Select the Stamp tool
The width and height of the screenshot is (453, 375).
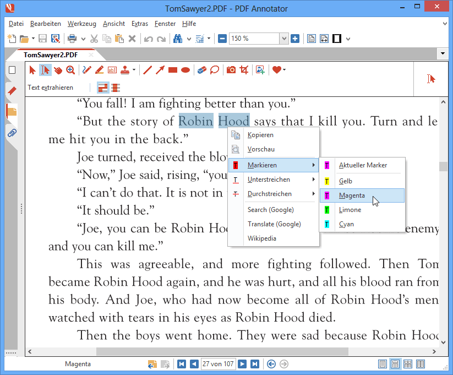pyautogui.click(x=125, y=70)
